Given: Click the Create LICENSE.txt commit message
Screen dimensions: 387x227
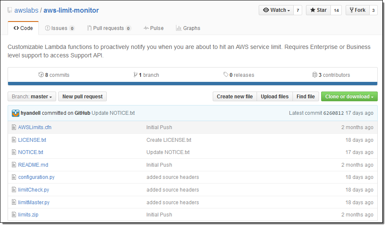Looking at the screenshot, I should [x=169, y=140].
